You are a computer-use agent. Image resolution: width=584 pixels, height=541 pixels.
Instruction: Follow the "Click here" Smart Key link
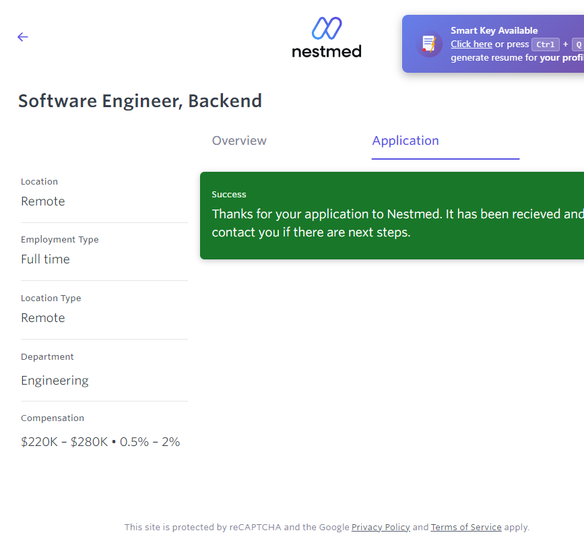coord(471,44)
